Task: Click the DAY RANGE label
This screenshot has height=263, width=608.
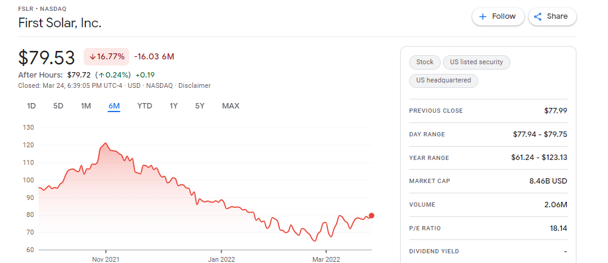Action: pos(427,135)
